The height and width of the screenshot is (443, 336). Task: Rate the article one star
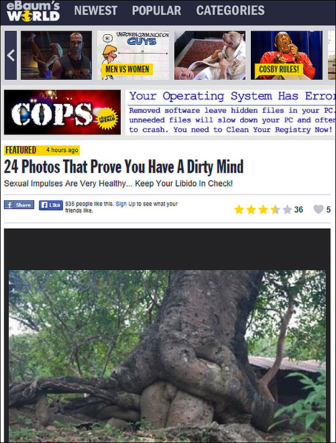coord(239,210)
